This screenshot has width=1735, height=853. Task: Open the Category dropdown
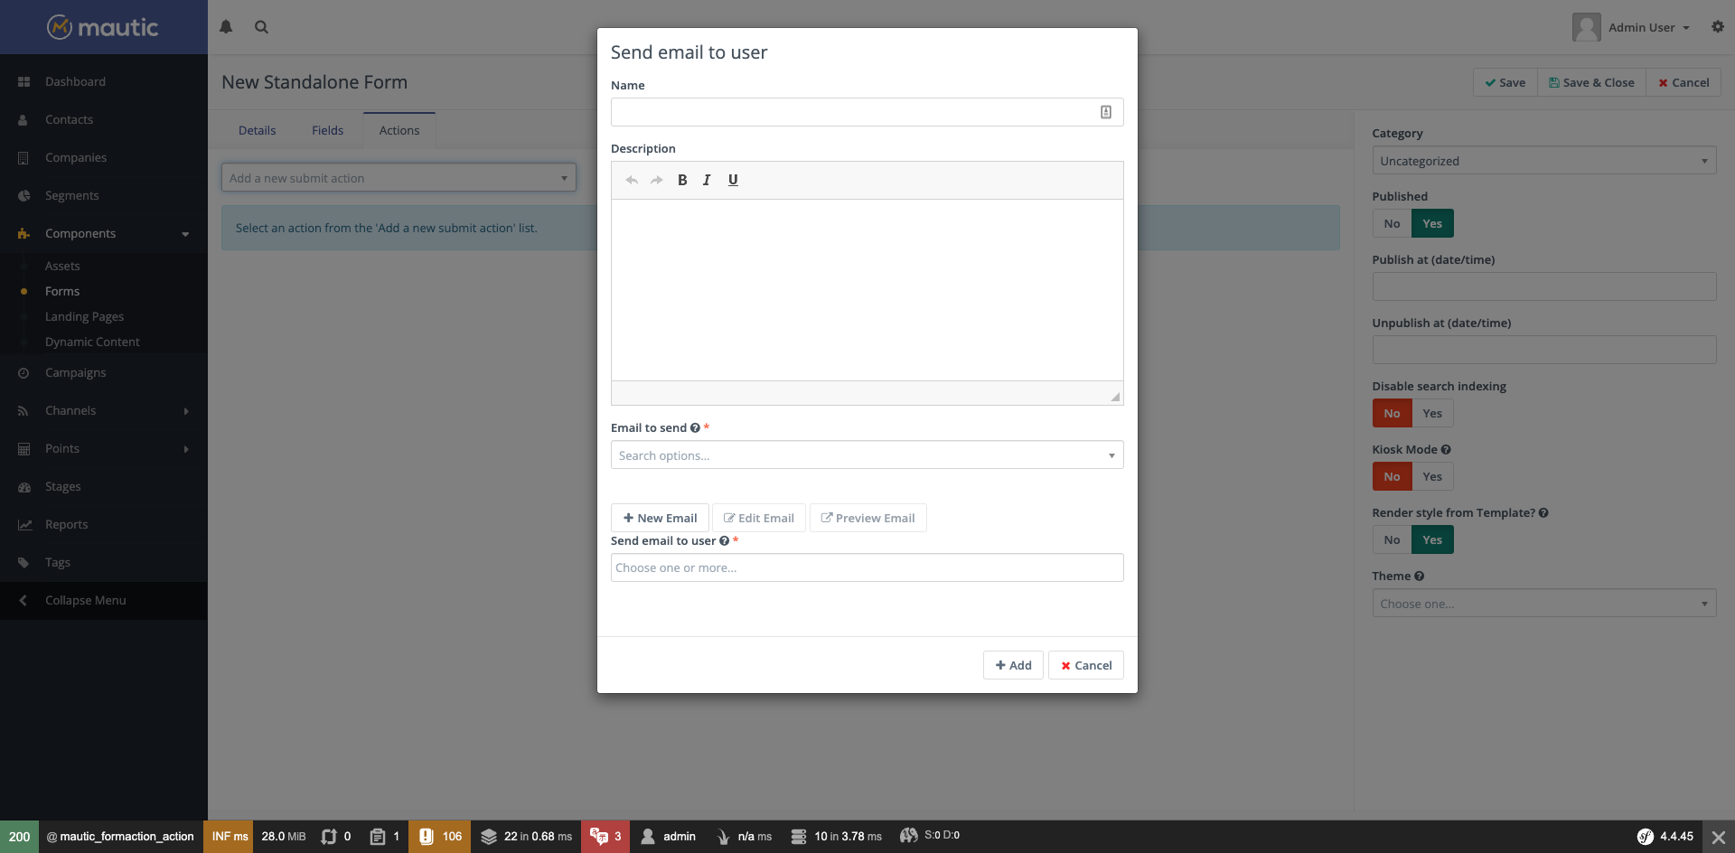click(1543, 160)
